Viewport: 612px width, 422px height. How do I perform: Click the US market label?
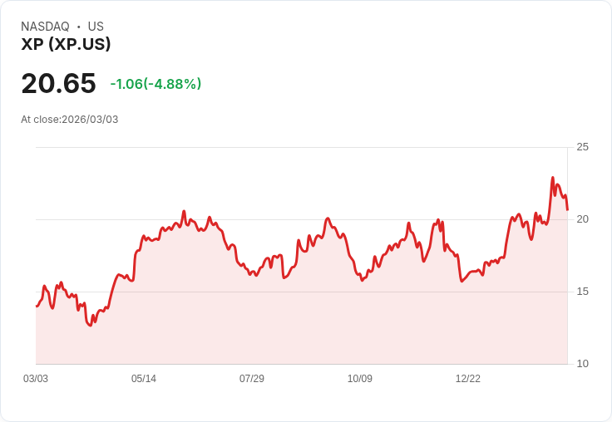[96, 27]
